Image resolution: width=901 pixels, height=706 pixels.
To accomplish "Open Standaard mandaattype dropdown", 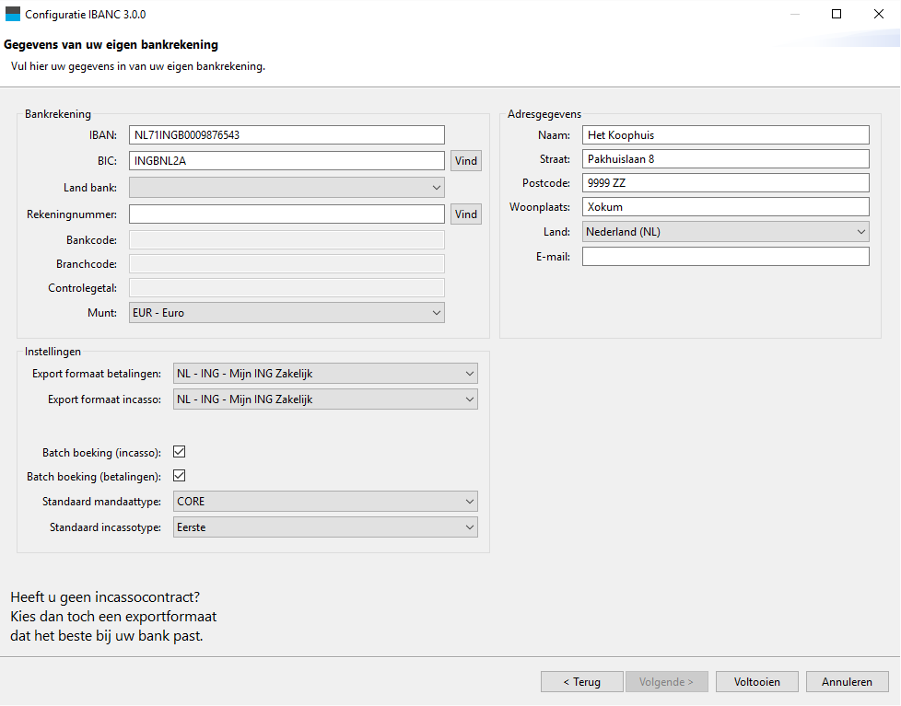I will coord(325,502).
